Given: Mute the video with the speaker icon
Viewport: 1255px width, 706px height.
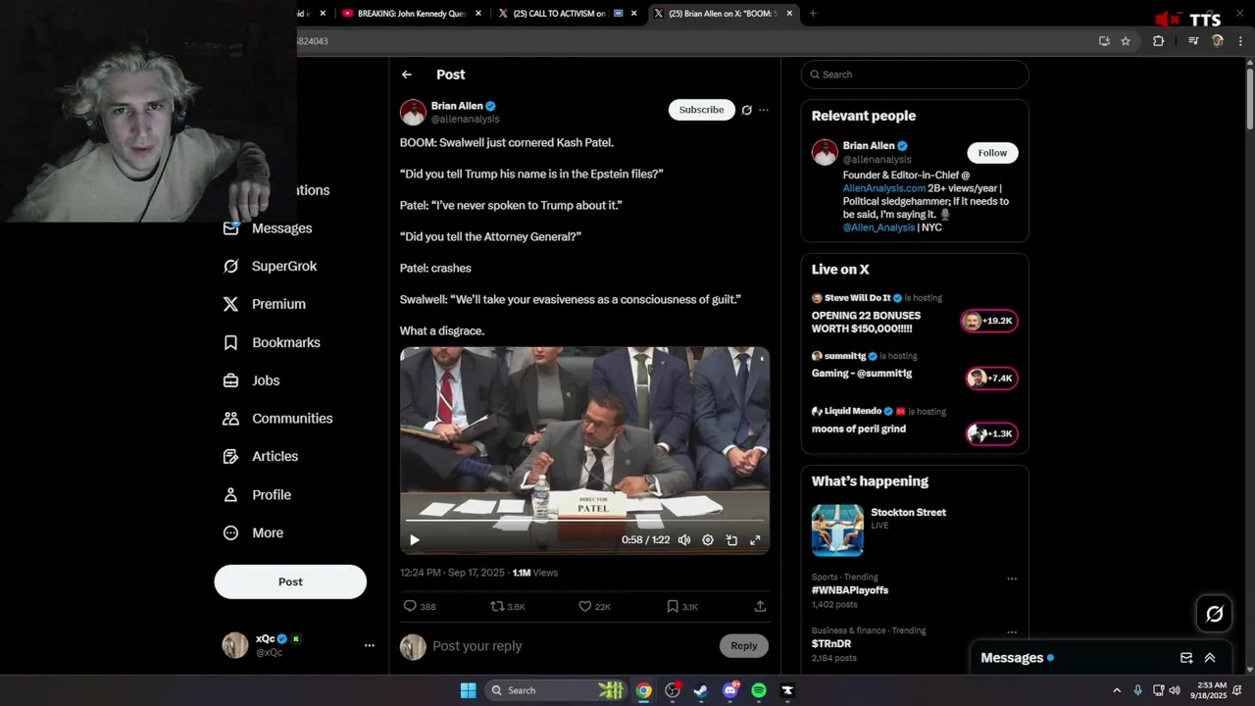Looking at the screenshot, I should (x=684, y=540).
